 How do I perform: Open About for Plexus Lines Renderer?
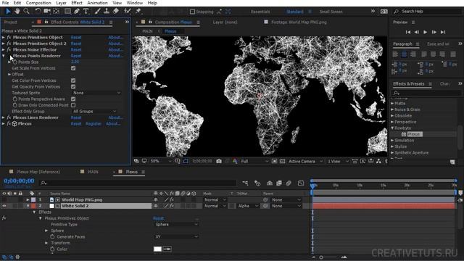pos(115,117)
